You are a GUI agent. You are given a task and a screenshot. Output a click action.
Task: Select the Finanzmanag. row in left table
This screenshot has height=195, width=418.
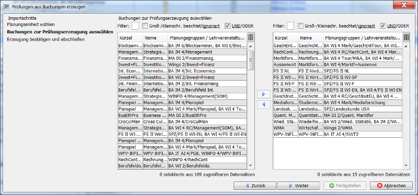pos(182,58)
